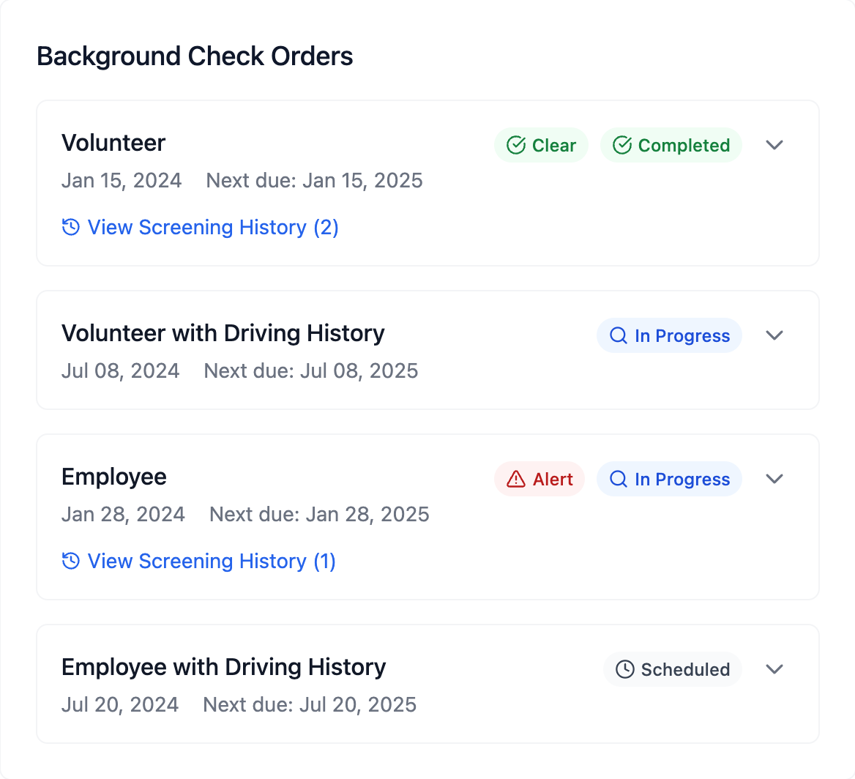Click the checkmark icon inside Completed badge

click(x=621, y=145)
